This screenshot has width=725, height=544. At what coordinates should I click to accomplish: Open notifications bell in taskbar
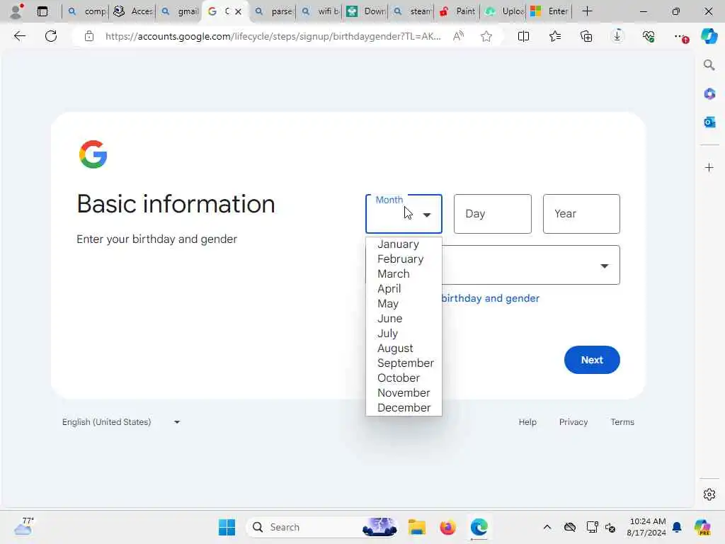click(x=677, y=527)
